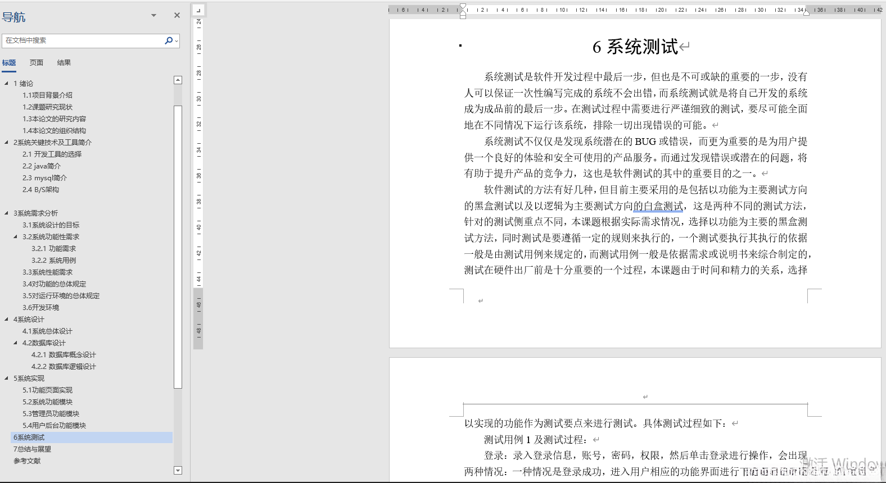This screenshot has width=886, height=483.
Task: Click the right indent marker on ruler
Action: click(806, 12)
